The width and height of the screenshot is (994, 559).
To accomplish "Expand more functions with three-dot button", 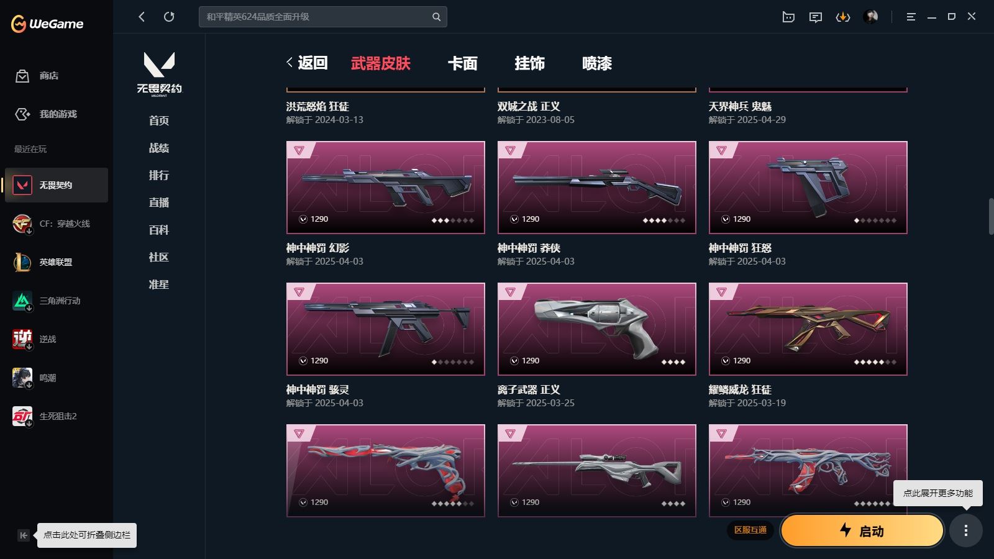I will click(966, 530).
